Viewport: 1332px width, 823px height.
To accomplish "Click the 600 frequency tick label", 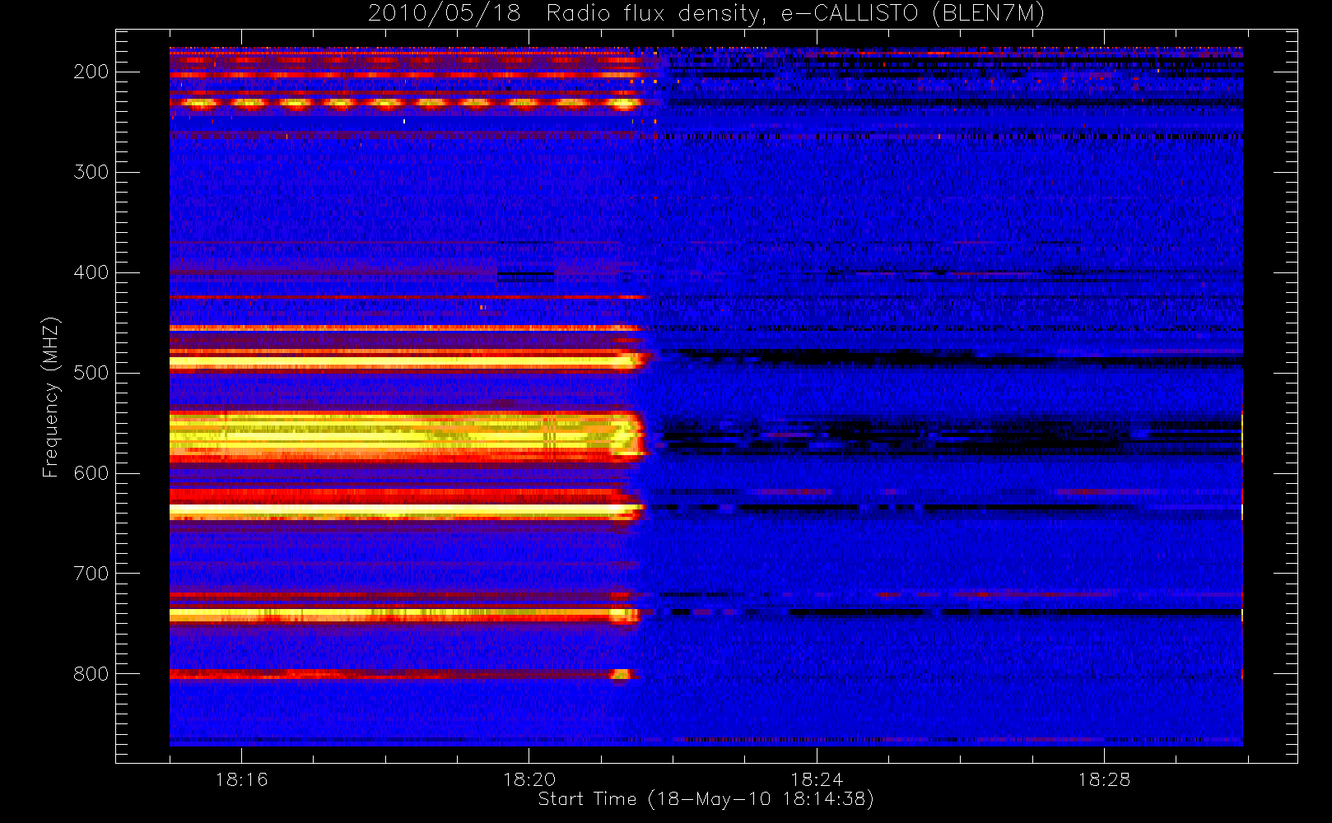I will coord(91,473).
